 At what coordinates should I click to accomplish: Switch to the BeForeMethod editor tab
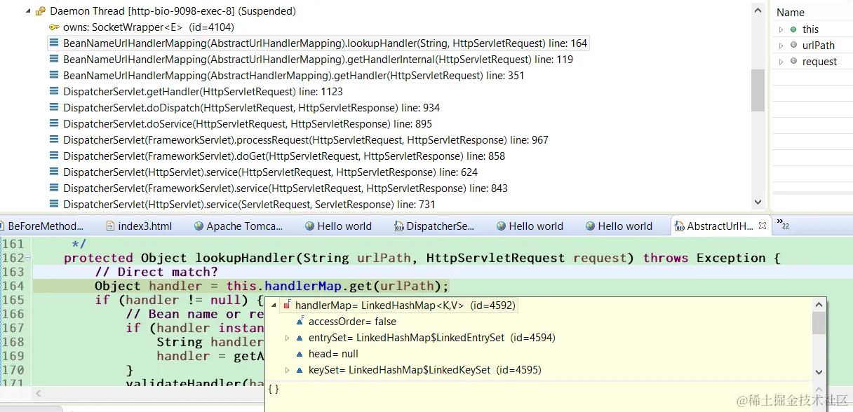point(43,226)
